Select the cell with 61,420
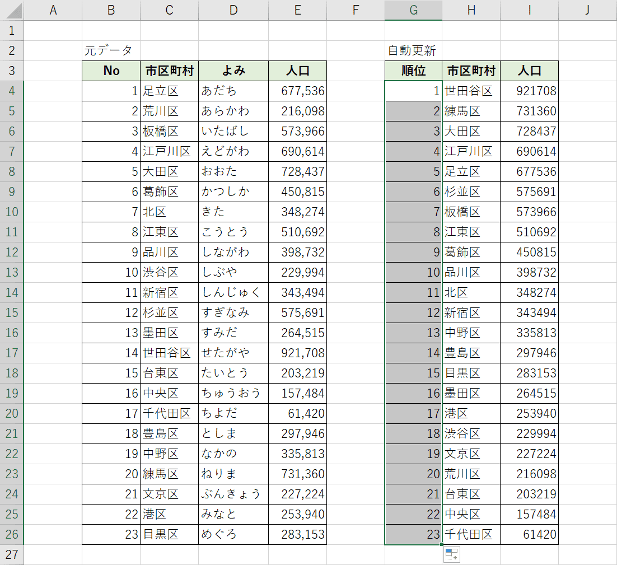617x565 pixels. pos(297,413)
